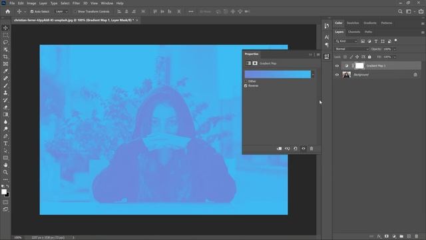Switch to the Paths tab
This screenshot has width=426, height=240.
[368, 32]
